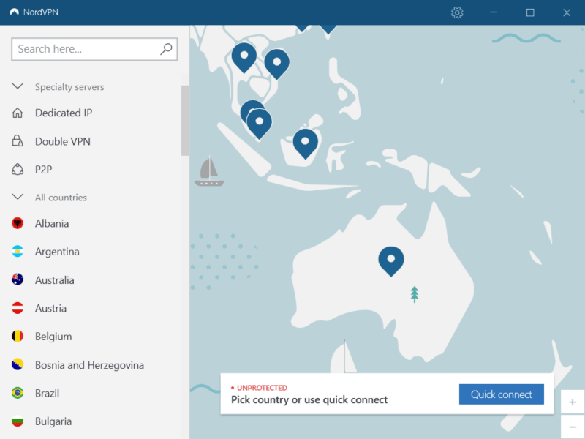The image size is (585, 439).
Task: Zoom out the map with minus button
Action: click(572, 427)
